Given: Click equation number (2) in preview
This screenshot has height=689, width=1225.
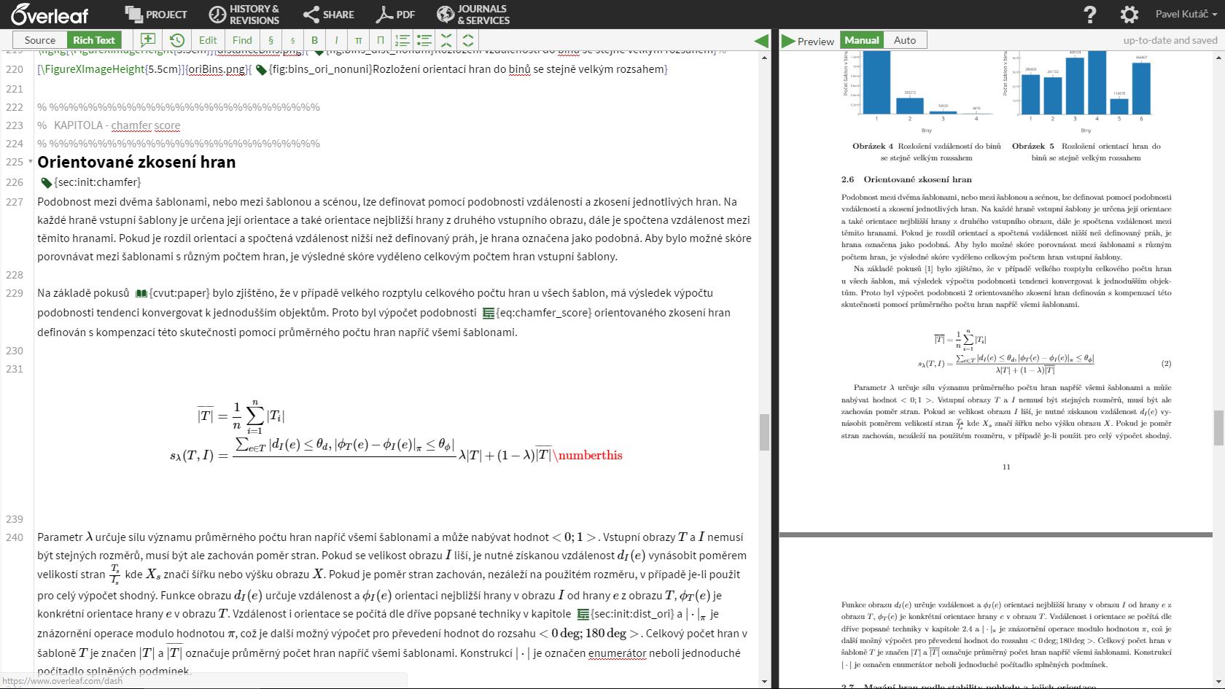Looking at the screenshot, I should (1166, 363).
